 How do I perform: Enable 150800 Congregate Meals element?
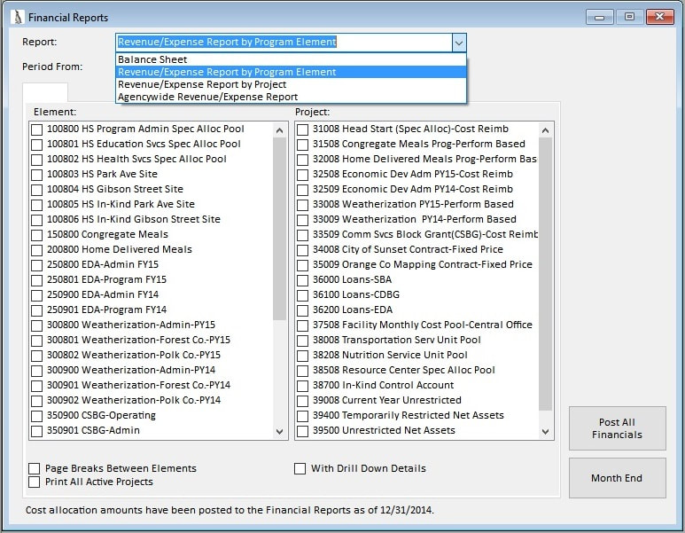[36, 235]
